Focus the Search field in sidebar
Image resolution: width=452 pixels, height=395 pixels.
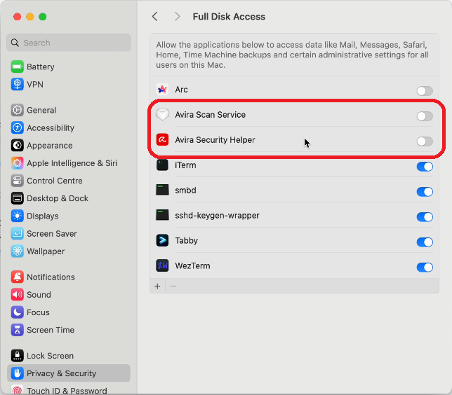pos(69,43)
